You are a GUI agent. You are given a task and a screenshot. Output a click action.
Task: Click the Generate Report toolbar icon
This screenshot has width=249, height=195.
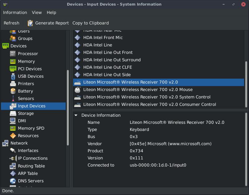(30, 23)
